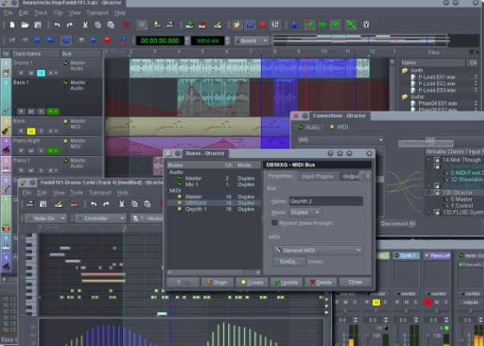Click the pencil edit icon in MIDI editor toolbar
Image resolution: width=484 pixels, height=346 pixels.
(x=59, y=204)
